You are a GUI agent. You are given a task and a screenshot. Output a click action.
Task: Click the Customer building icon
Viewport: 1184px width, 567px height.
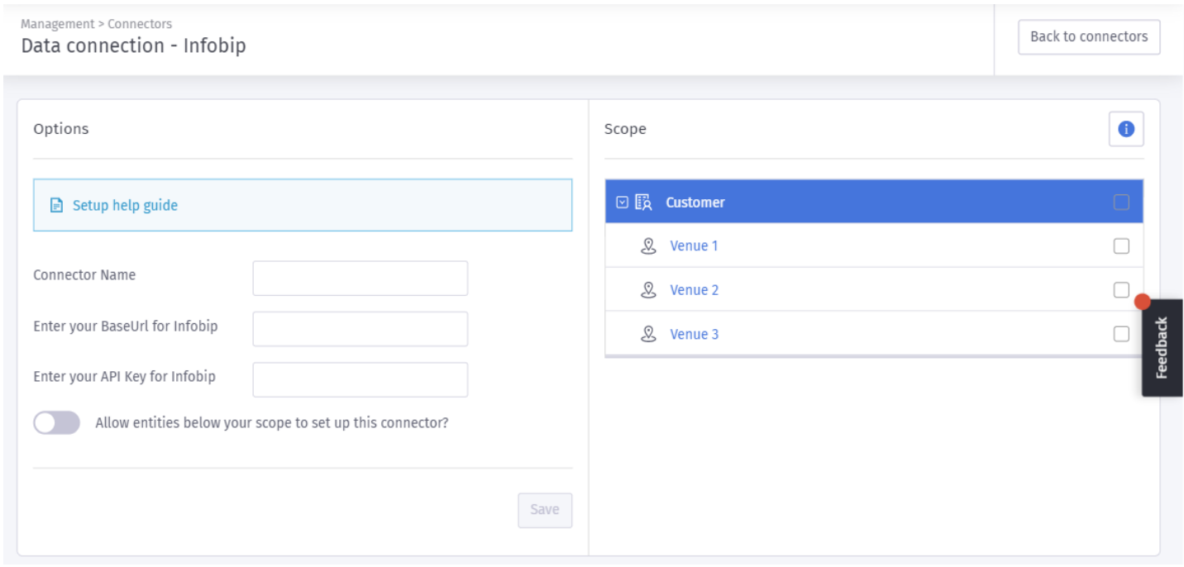(x=643, y=202)
